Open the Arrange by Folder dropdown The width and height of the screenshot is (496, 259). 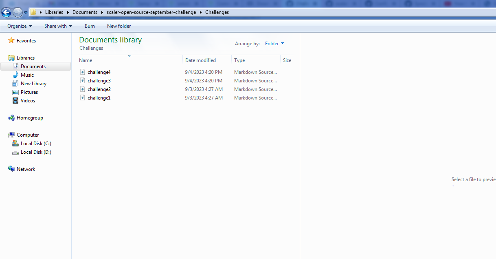point(274,44)
